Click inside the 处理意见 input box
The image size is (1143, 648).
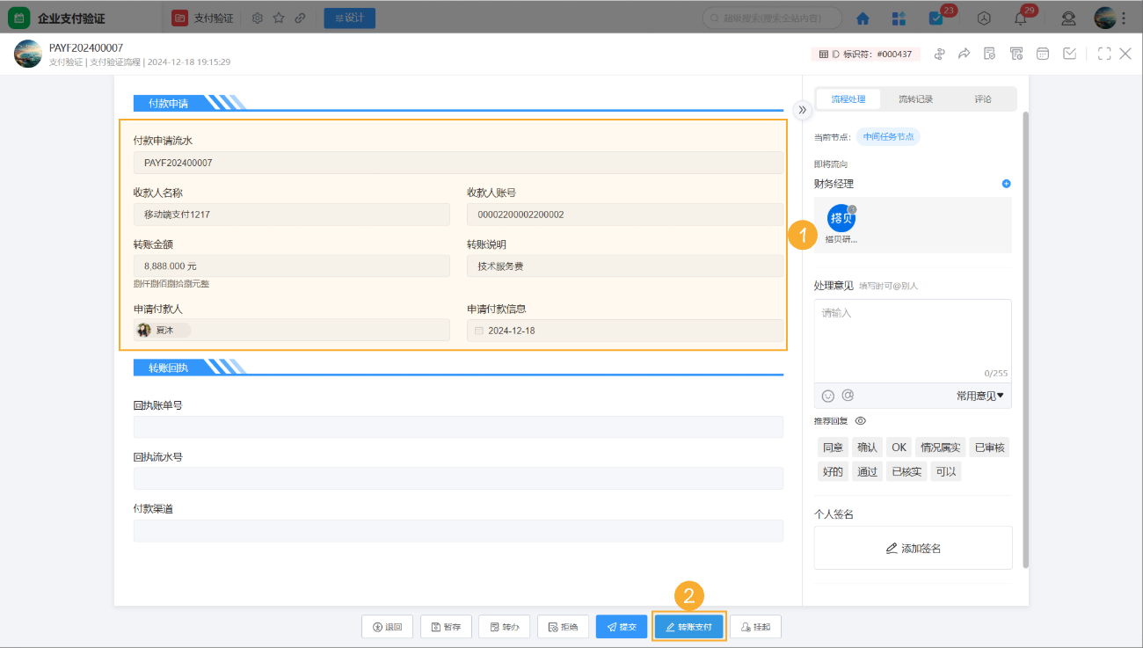coord(913,339)
